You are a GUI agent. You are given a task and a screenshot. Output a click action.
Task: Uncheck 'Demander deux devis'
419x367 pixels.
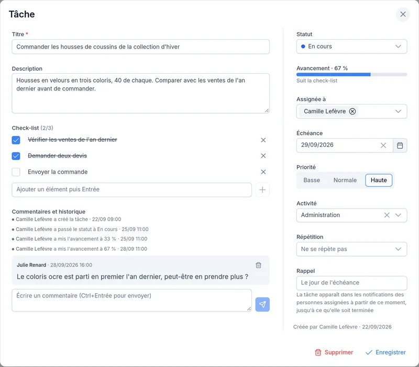[x=16, y=156]
